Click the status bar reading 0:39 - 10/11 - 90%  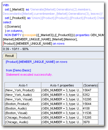click(53, 49)
